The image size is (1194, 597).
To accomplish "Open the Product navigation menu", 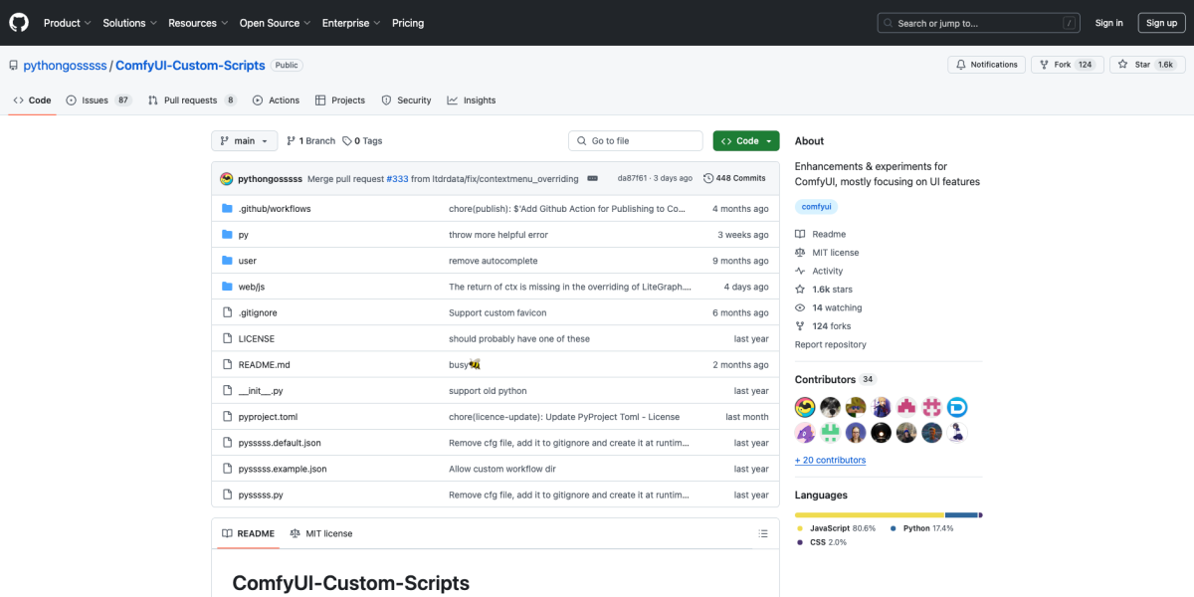I will tap(67, 23).
